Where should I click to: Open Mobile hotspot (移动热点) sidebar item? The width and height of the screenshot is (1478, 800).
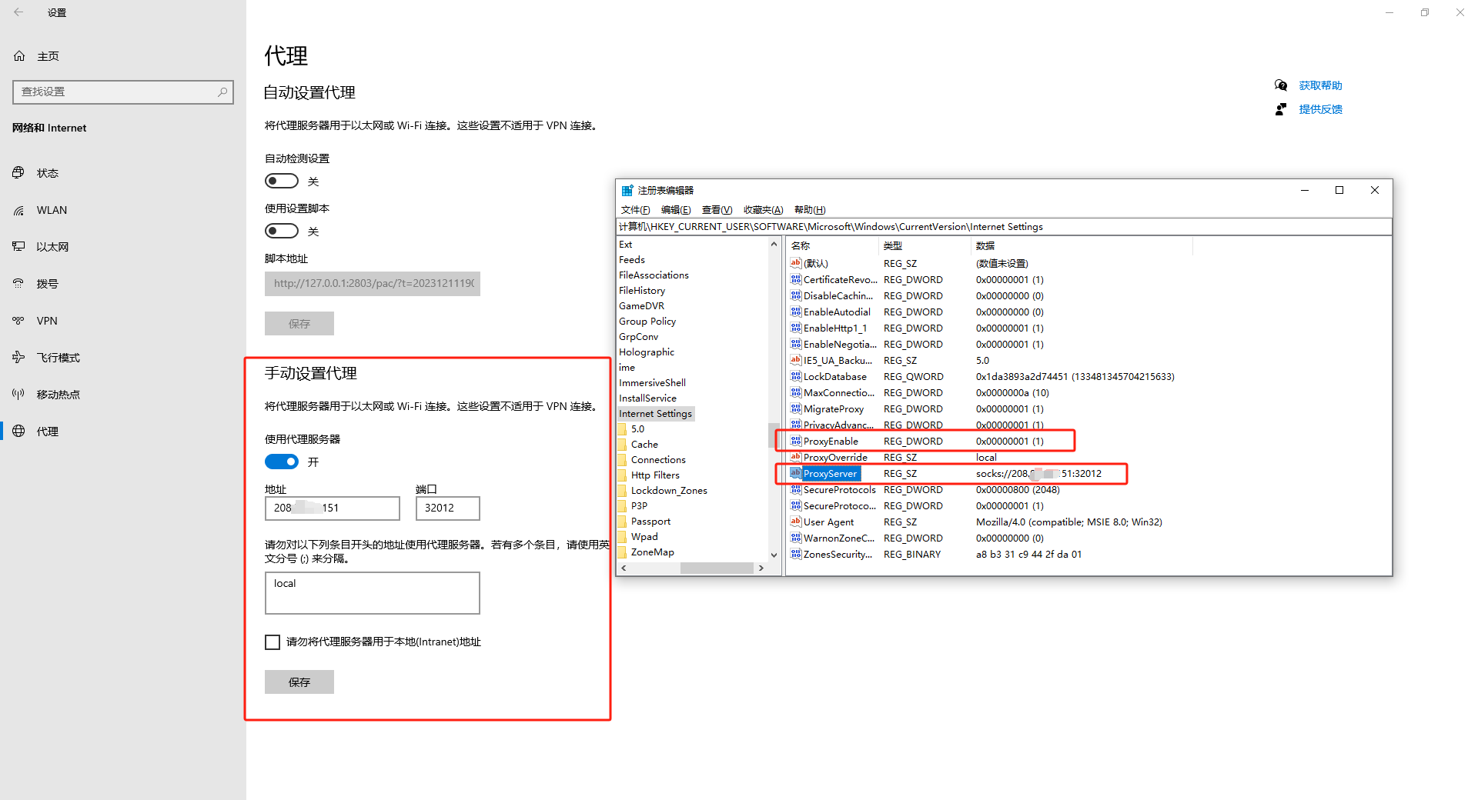tap(58, 395)
